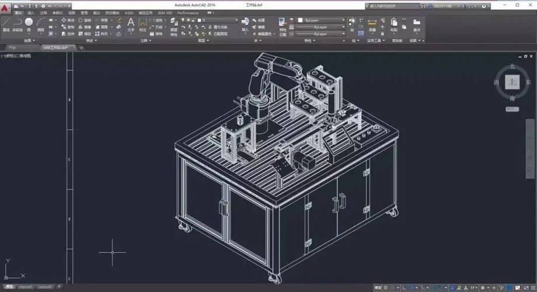Select the Circle (圆) tool
Screen dimensions: 537x292
[29, 25]
